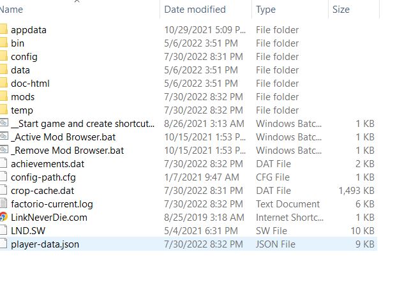Click the temp folder icon
This screenshot has width=411, height=282.
click(3, 110)
